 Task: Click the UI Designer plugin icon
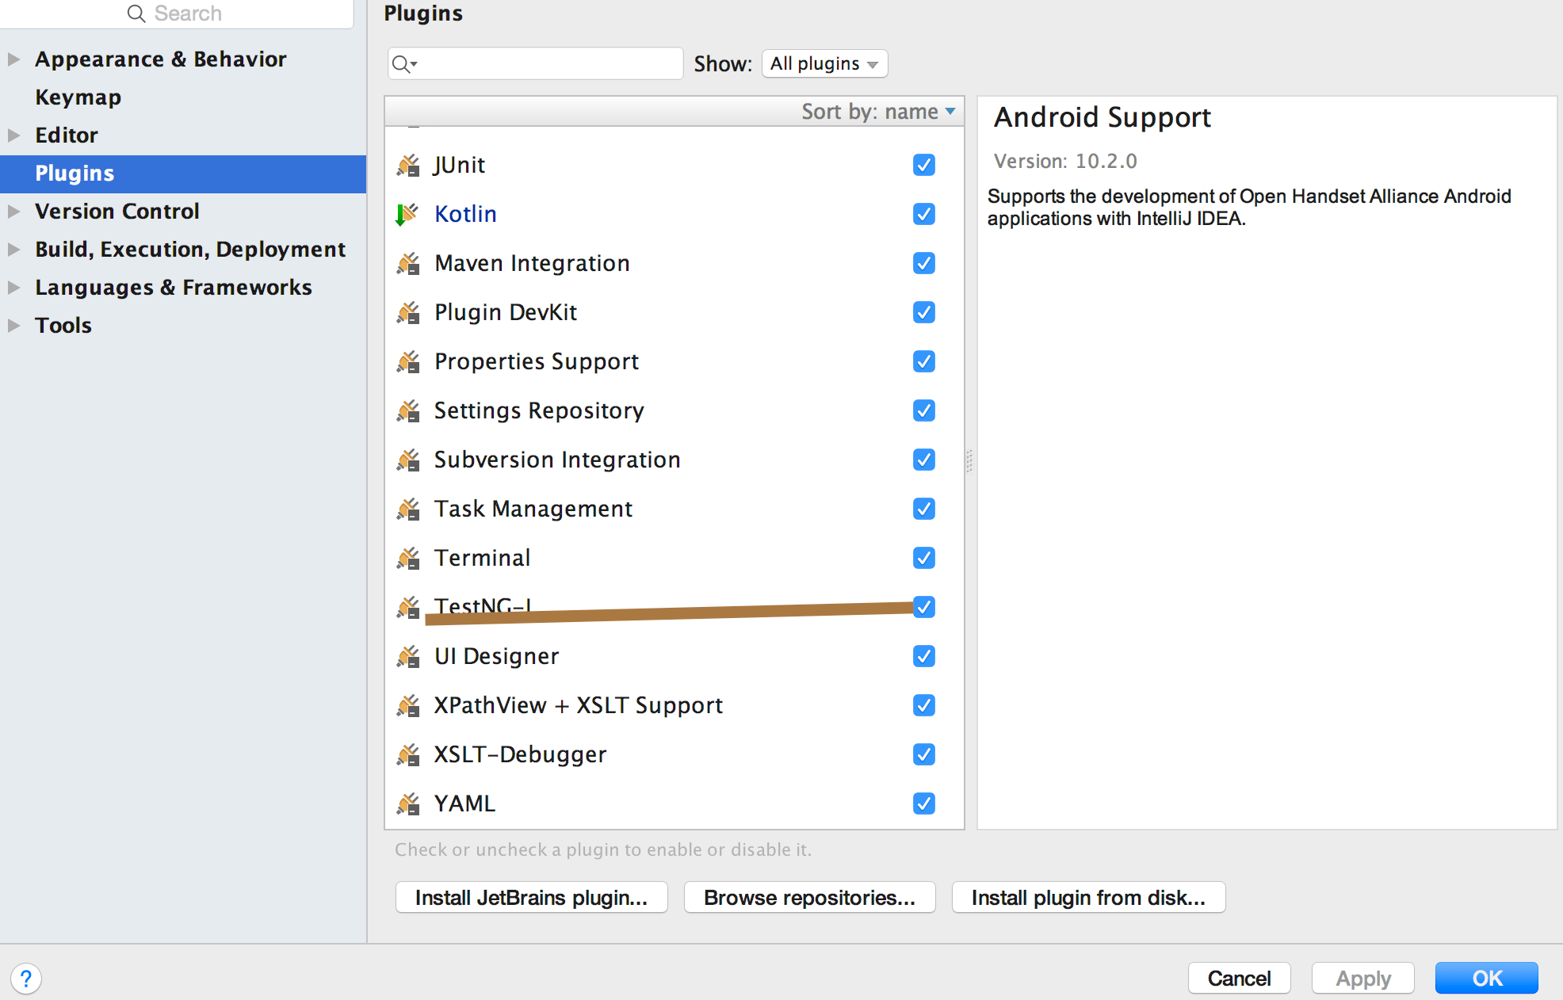coord(408,657)
